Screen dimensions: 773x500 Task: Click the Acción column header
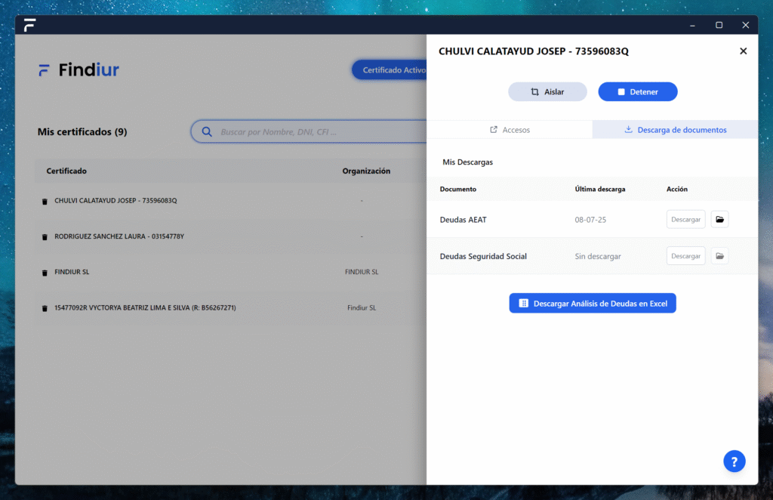[677, 190]
